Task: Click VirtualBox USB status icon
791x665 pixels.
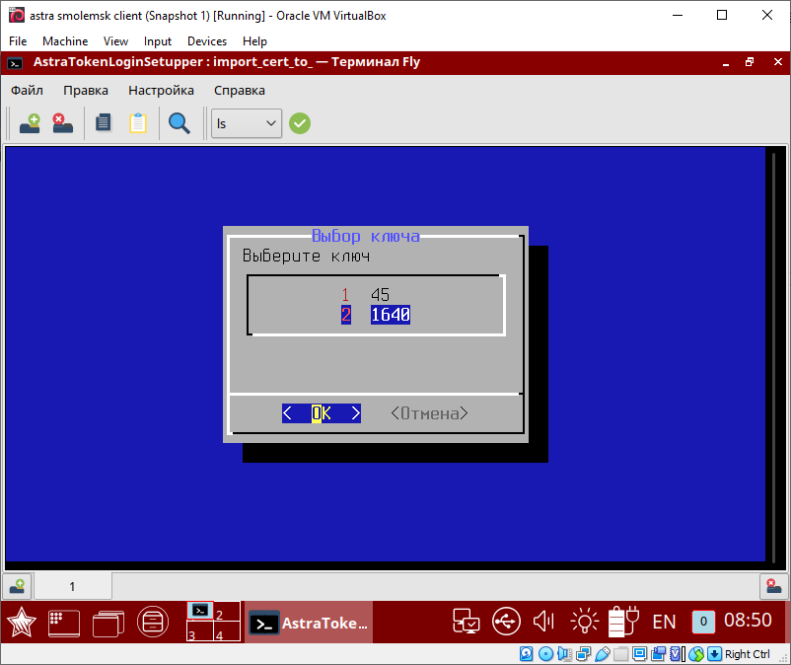Action: tap(602, 654)
